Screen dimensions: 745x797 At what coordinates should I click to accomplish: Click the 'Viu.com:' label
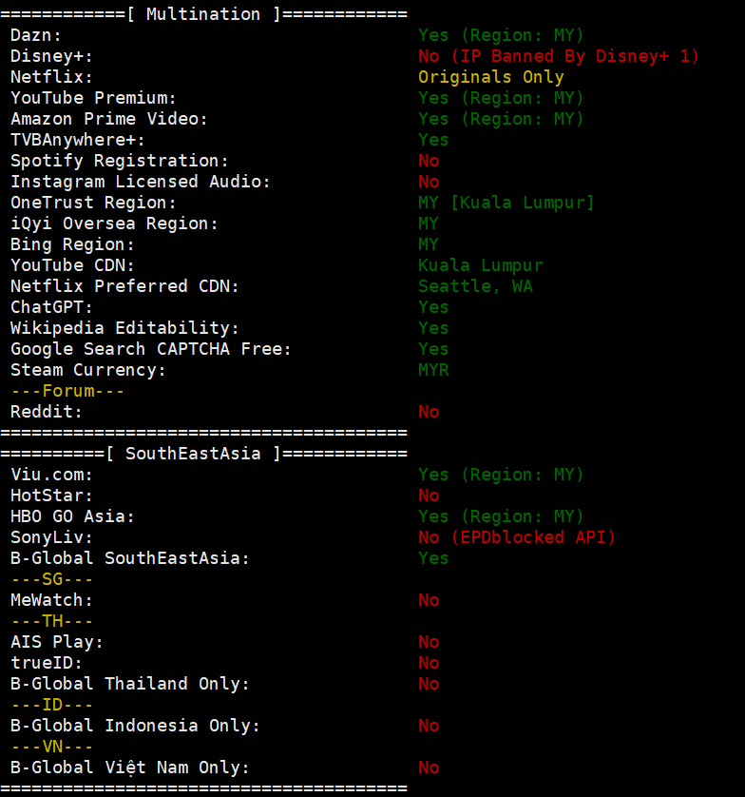coord(51,475)
